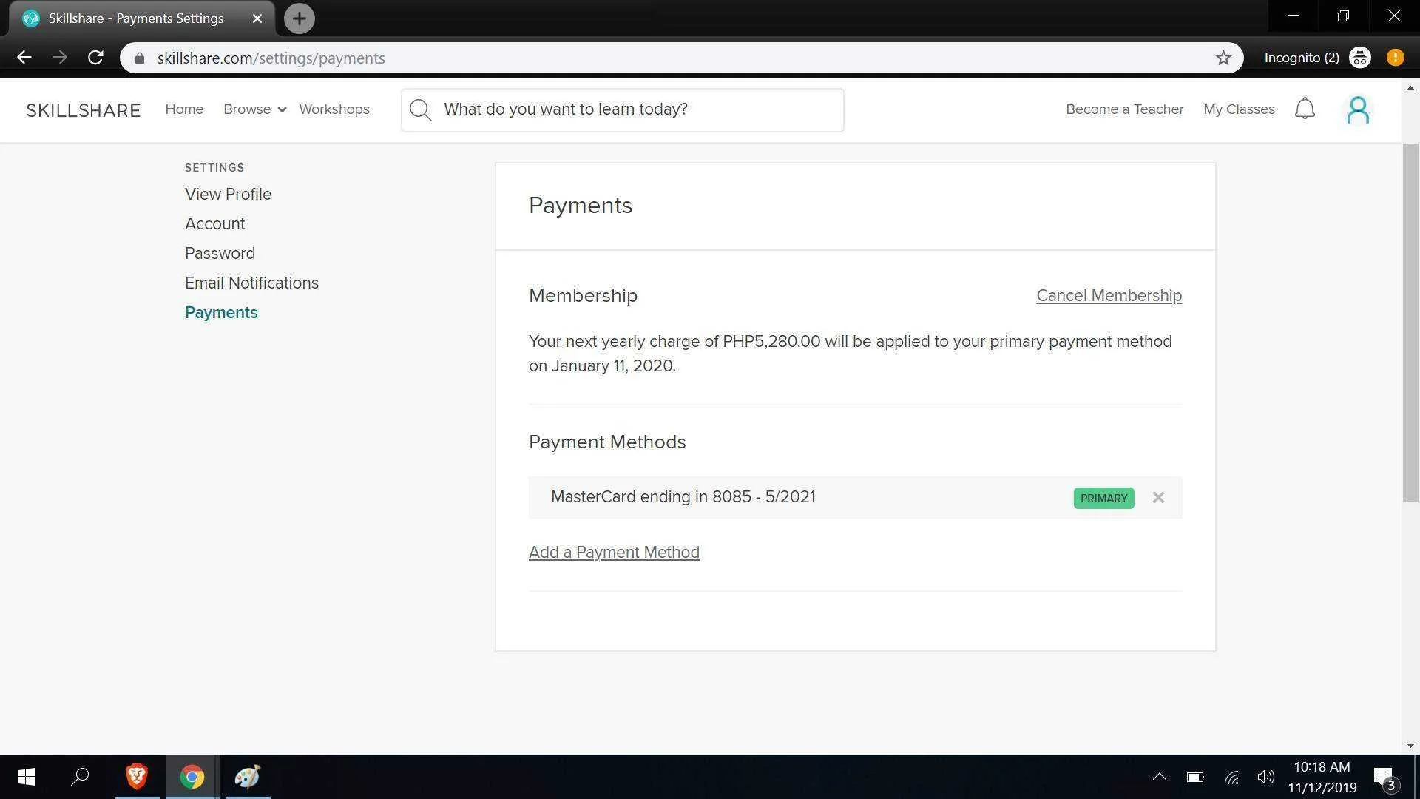
Task: Open Email Notifications settings
Action: (x=251, y=283)
